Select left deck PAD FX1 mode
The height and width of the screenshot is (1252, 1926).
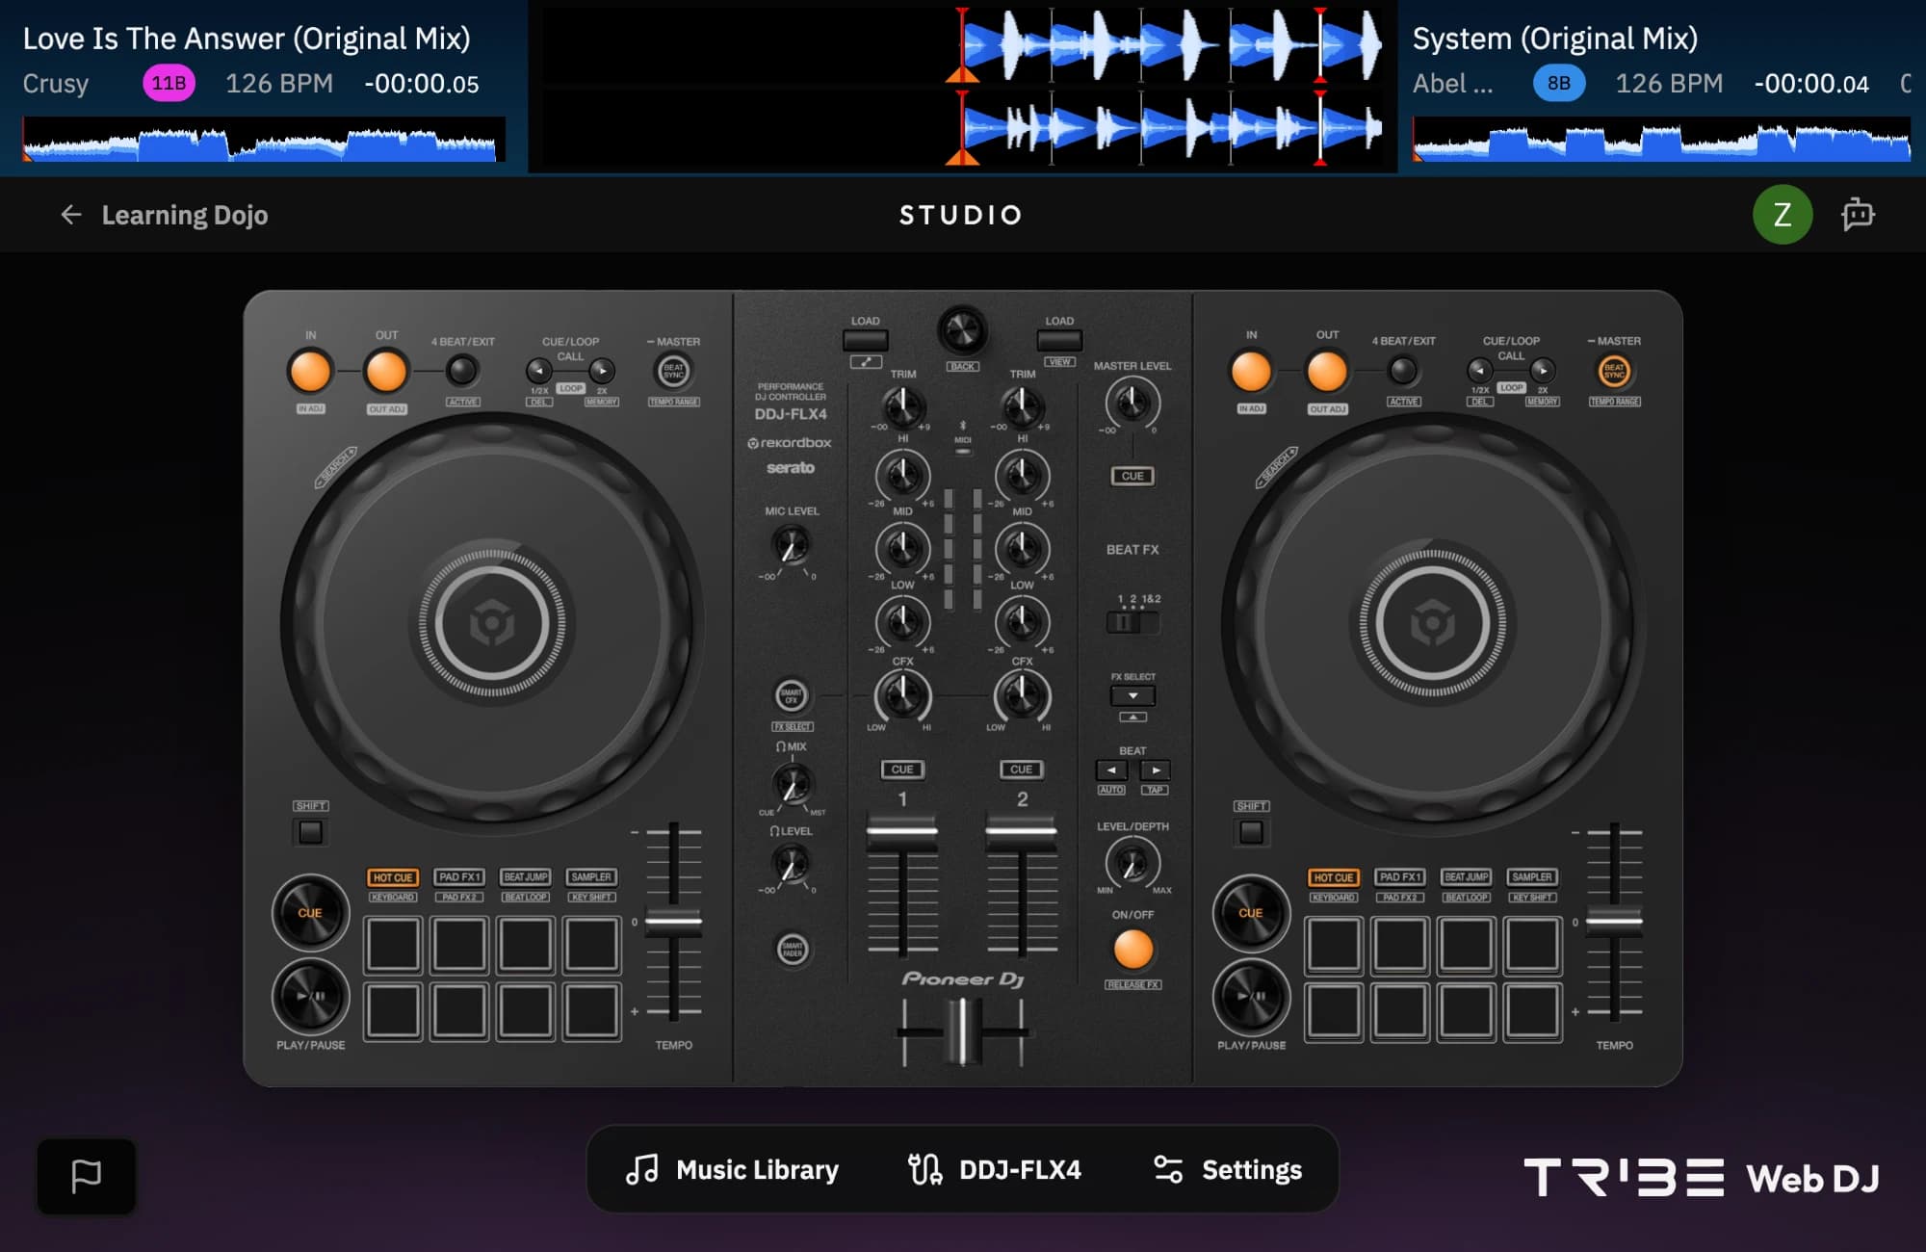(x=459, y=877)
